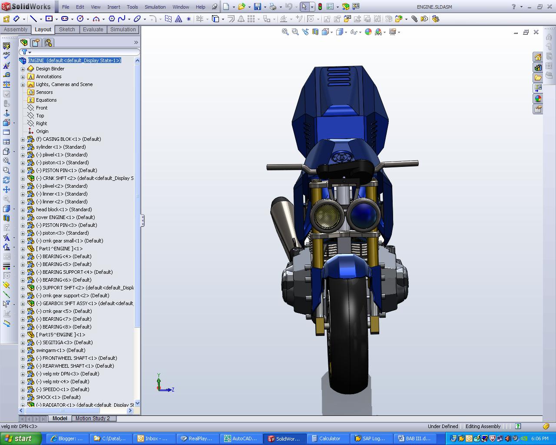Viewport: 556px width, 445px height.
Task: Toggle RealView graphics rendering
Action: click(394, 32)
